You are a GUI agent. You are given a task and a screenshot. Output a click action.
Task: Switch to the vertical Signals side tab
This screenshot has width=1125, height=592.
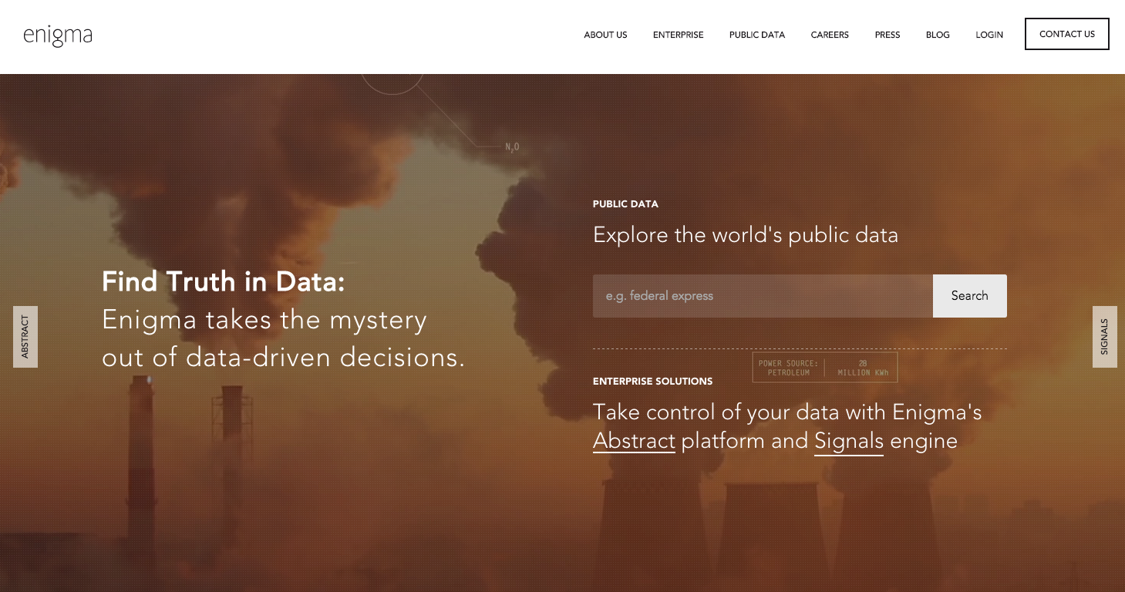pos(1104,337)
